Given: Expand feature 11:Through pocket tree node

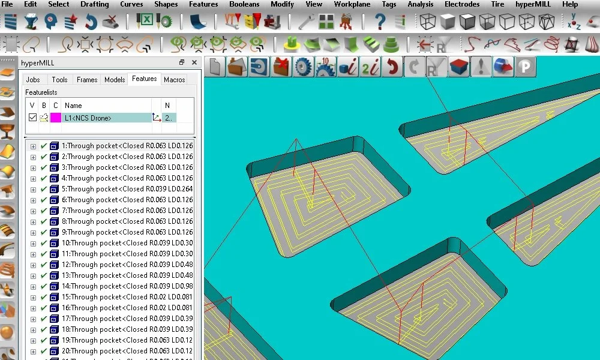Looking at the screenshot, I should pyautogui.click(x=33, y=254).
